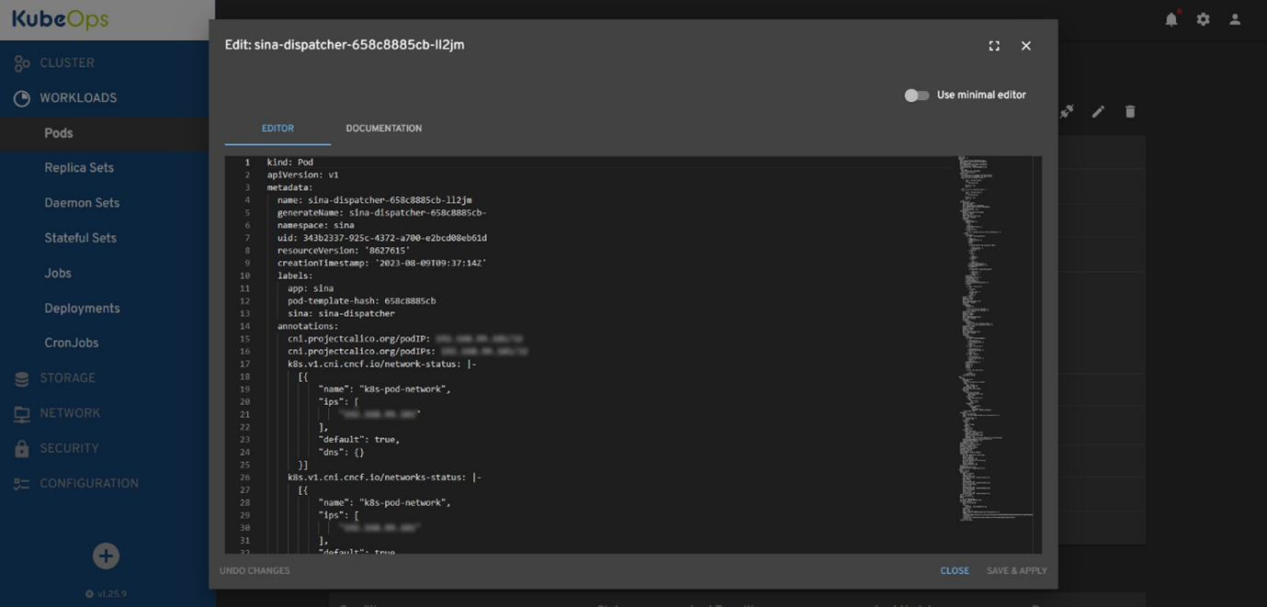Click Undo Changes in the dialog
This screenshot has height=607, width=1267.
tap(255, 571)
